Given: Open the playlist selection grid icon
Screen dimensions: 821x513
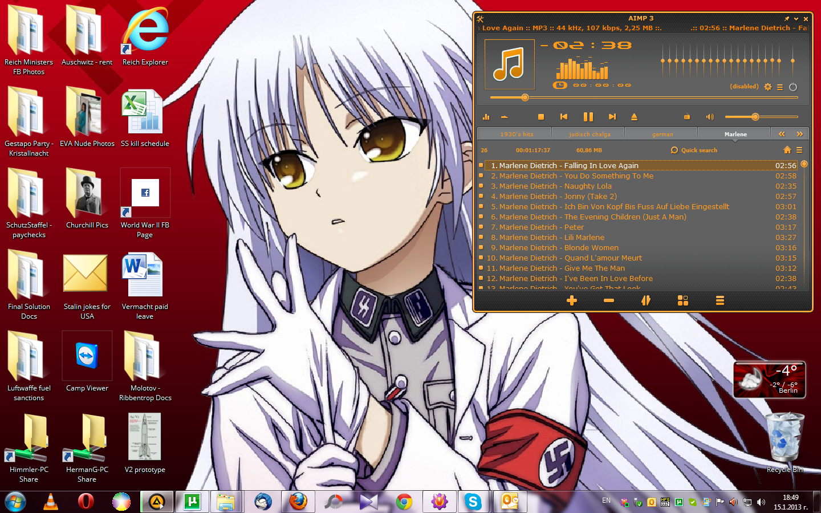Looking at the screenshot, I should (683, 300).
